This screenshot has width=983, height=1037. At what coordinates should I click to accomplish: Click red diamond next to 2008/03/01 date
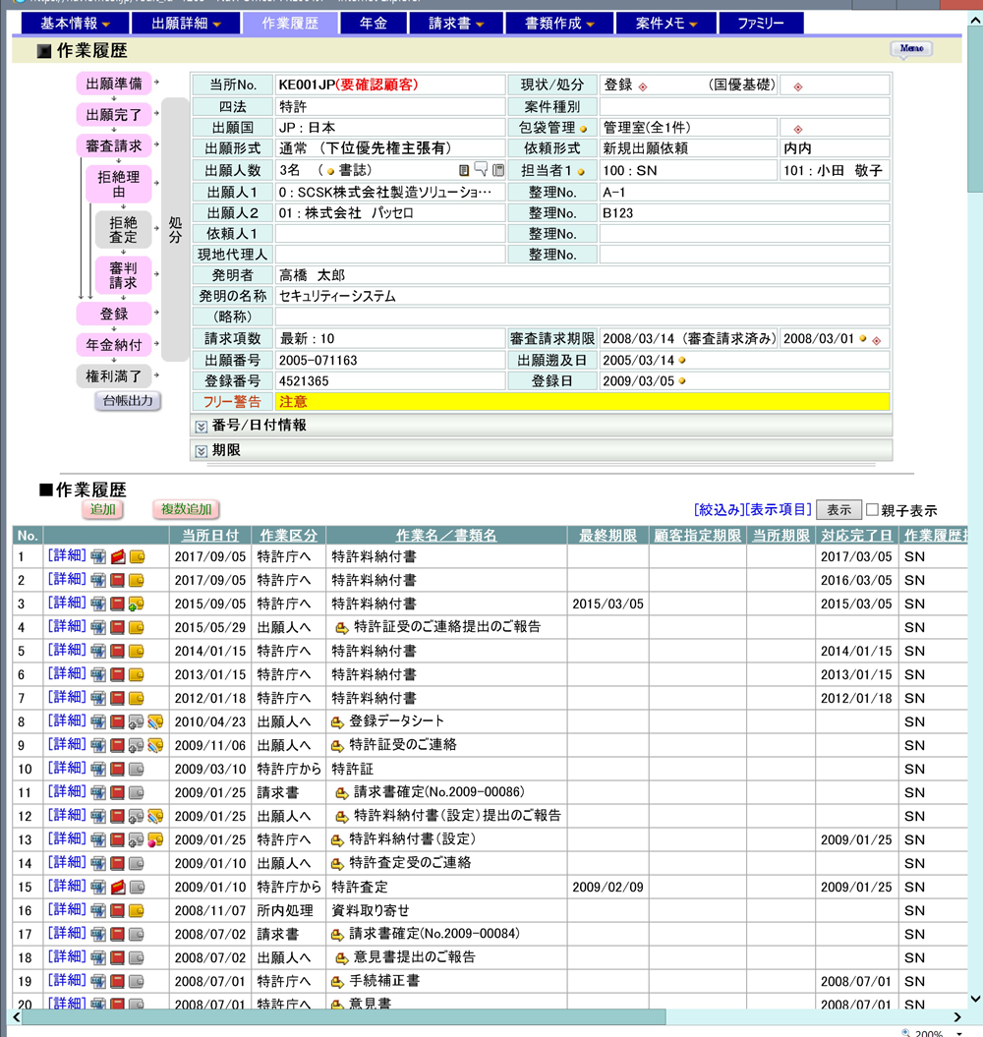[877, 341]
